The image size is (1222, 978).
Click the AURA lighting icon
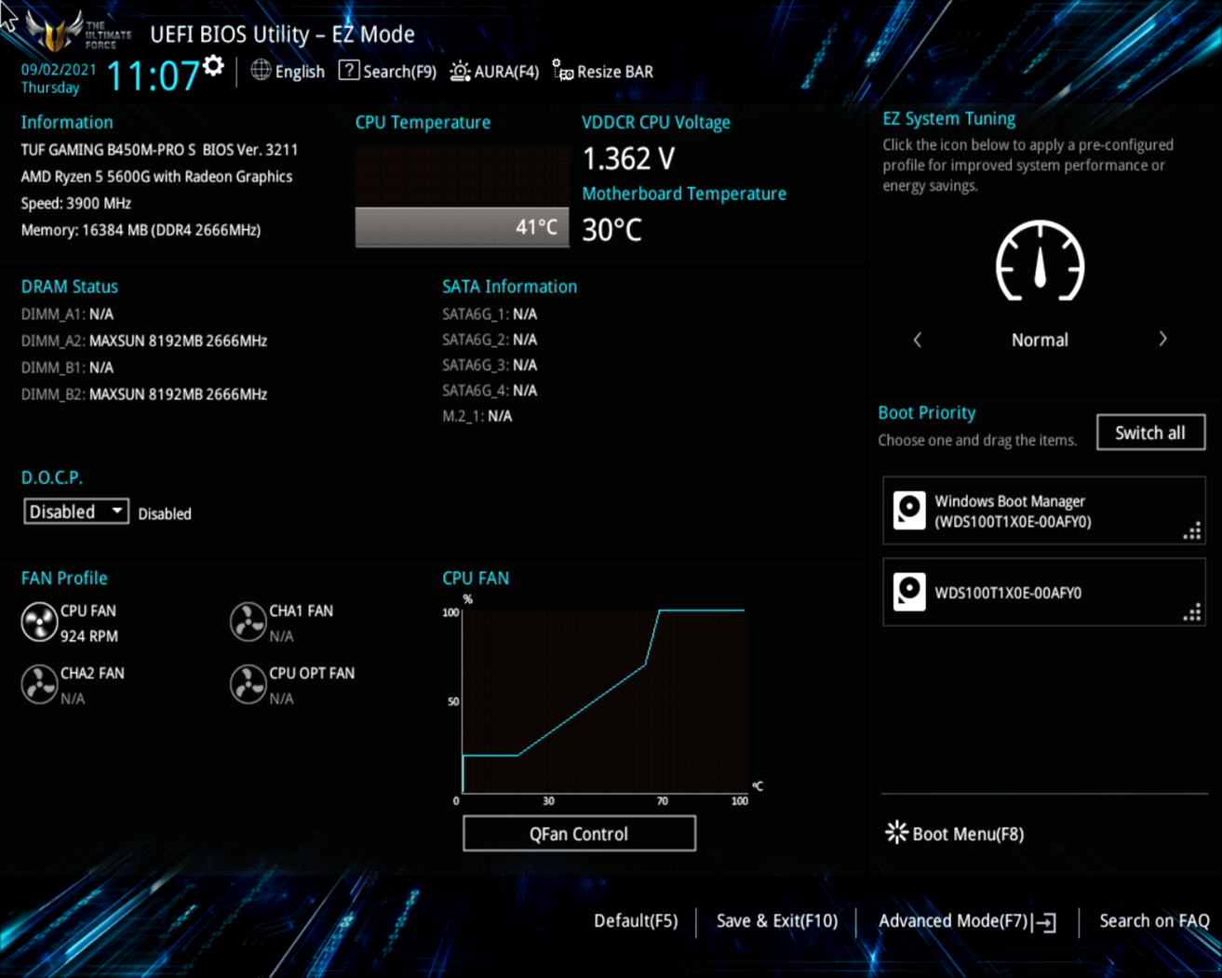click(460, 72)
